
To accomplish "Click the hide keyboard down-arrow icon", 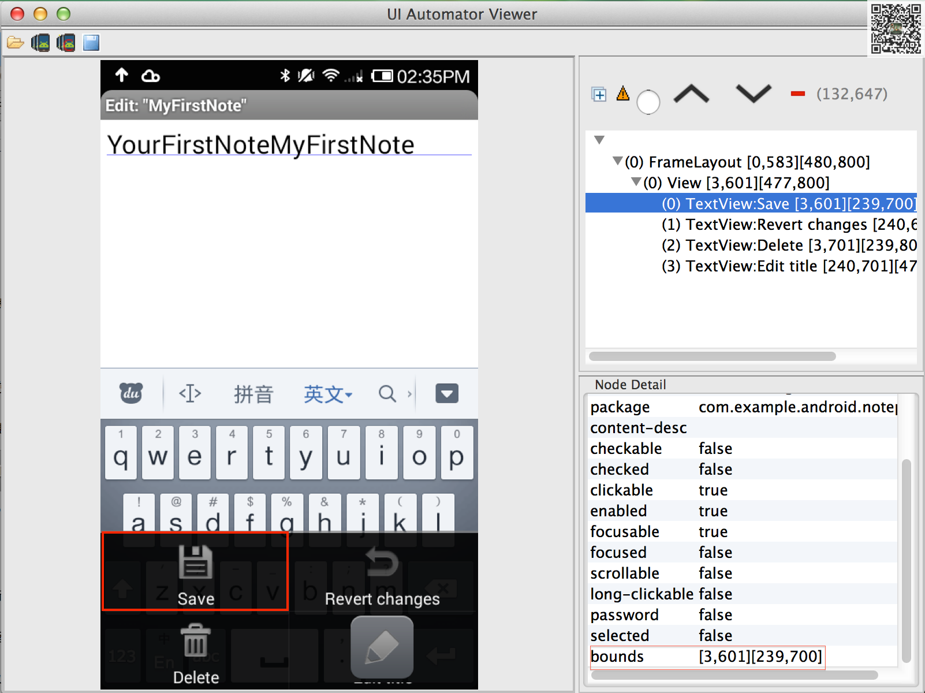I will pyautogui.click(x=446, y=394).
